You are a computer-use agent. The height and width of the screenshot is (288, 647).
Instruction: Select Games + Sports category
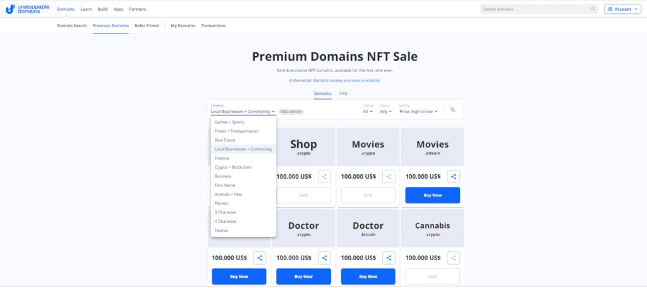pyautogui.click(x=243, y=122)
